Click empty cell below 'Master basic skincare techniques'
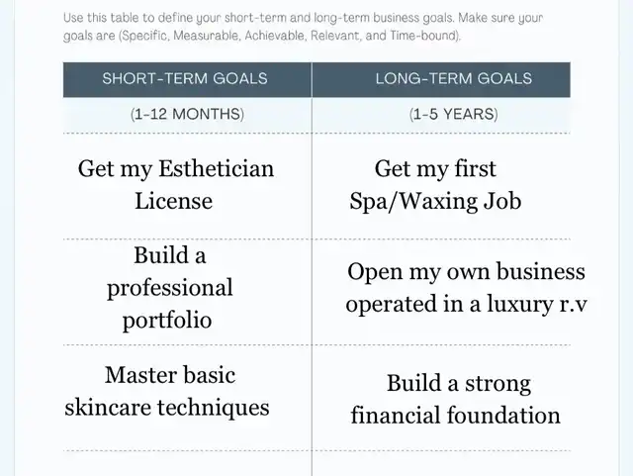Viewport: 633px width, 476px height. click(x=187, y=464)
